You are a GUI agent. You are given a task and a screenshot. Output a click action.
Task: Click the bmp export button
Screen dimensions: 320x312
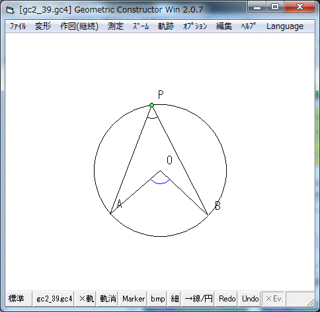tap(158, 299)
